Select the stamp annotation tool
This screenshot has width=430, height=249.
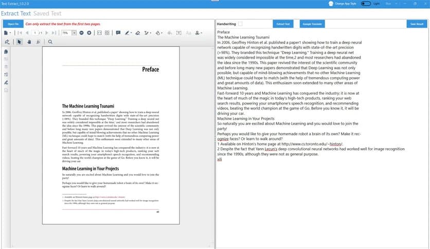[197, 33]
